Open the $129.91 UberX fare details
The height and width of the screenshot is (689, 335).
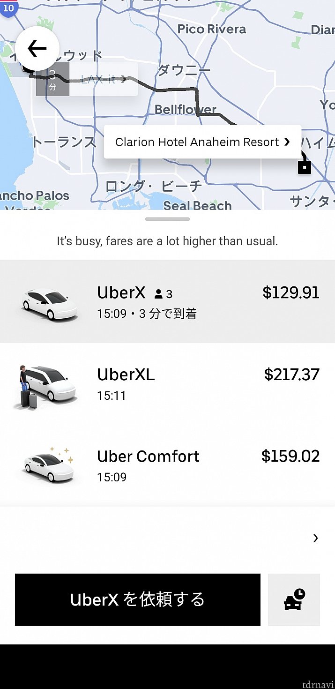[x=291, y=292]
